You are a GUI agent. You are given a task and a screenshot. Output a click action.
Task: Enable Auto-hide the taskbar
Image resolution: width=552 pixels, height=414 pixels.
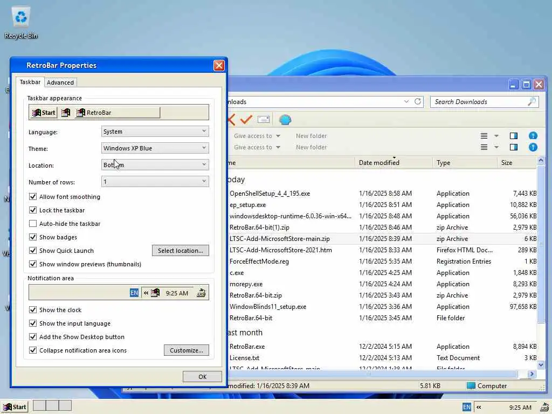click(33, 224)
